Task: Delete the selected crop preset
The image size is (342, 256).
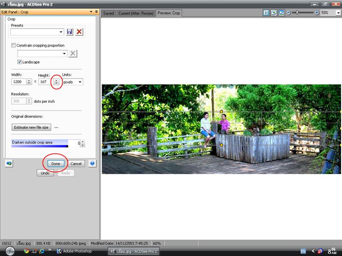Action: click(x=79, y=32)
